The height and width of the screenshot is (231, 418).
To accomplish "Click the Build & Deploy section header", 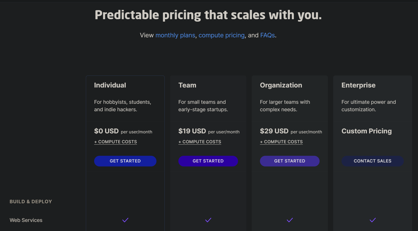I will click(31, 202).
